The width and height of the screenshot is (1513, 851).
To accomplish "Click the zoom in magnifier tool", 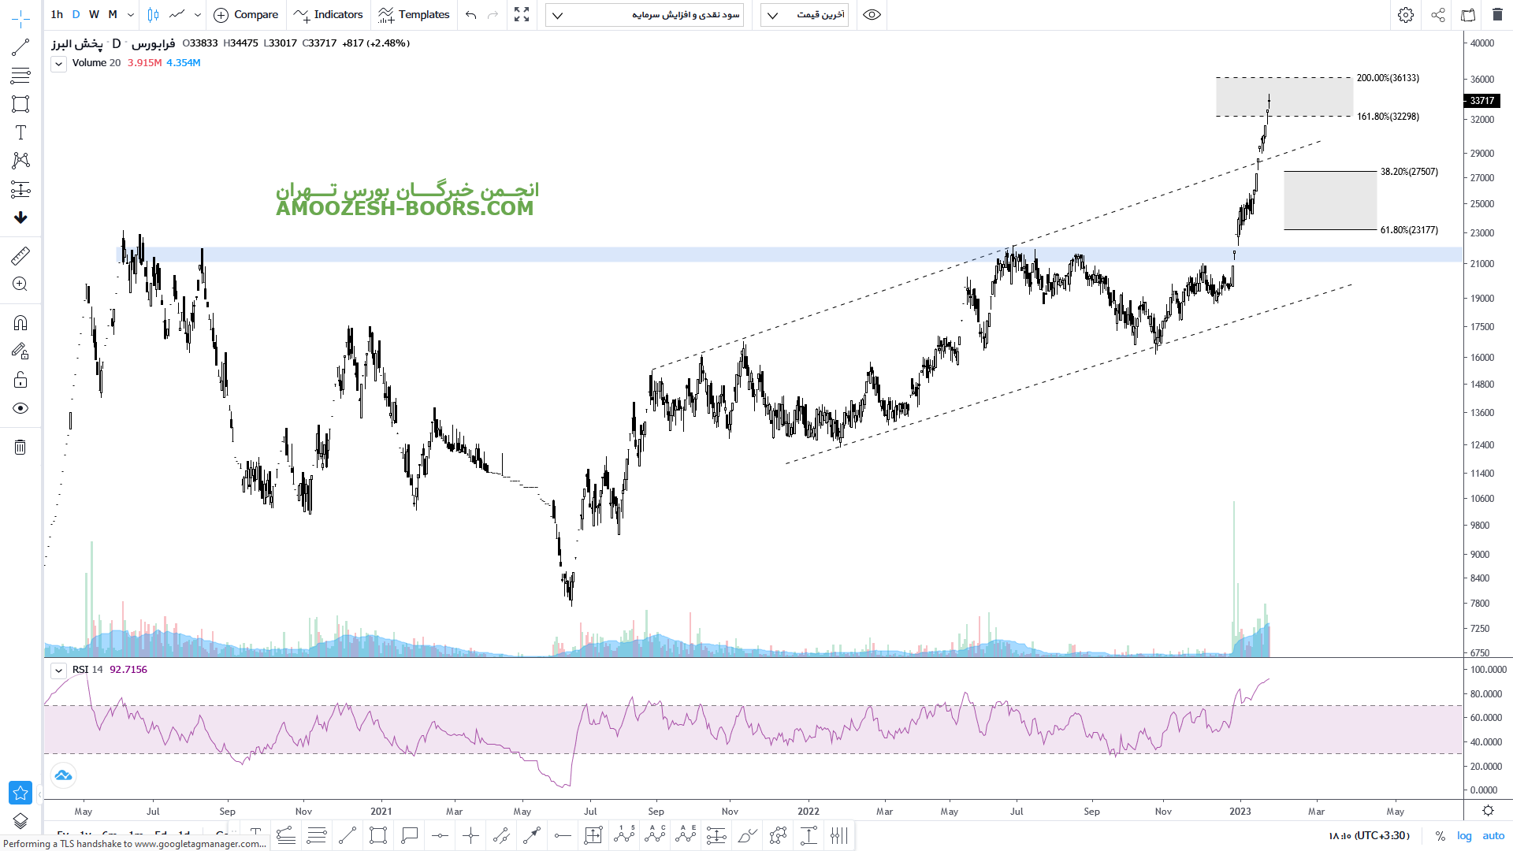I will pyautogui.click(x=20, y=284).
